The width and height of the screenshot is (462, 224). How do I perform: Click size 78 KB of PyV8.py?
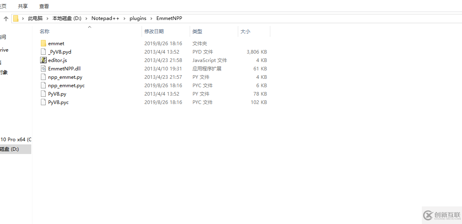point(260,94)
